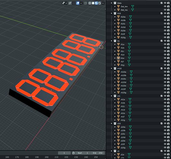Switch to wireframe shading mode
Image resolution: width=171 pixels, height=159 pixels.
[90, 3]
